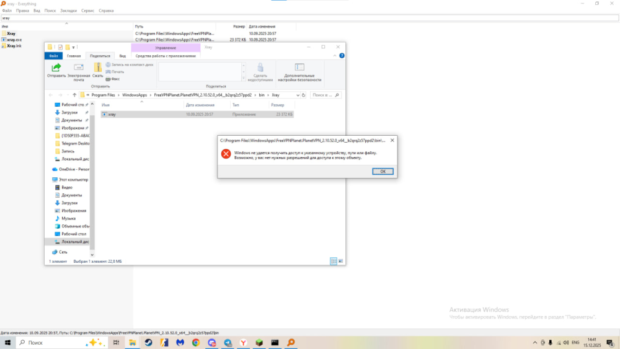Expand the share targets gallery arrow
The height and width of the screenshot is (349, 620).
tap(244, 79)
